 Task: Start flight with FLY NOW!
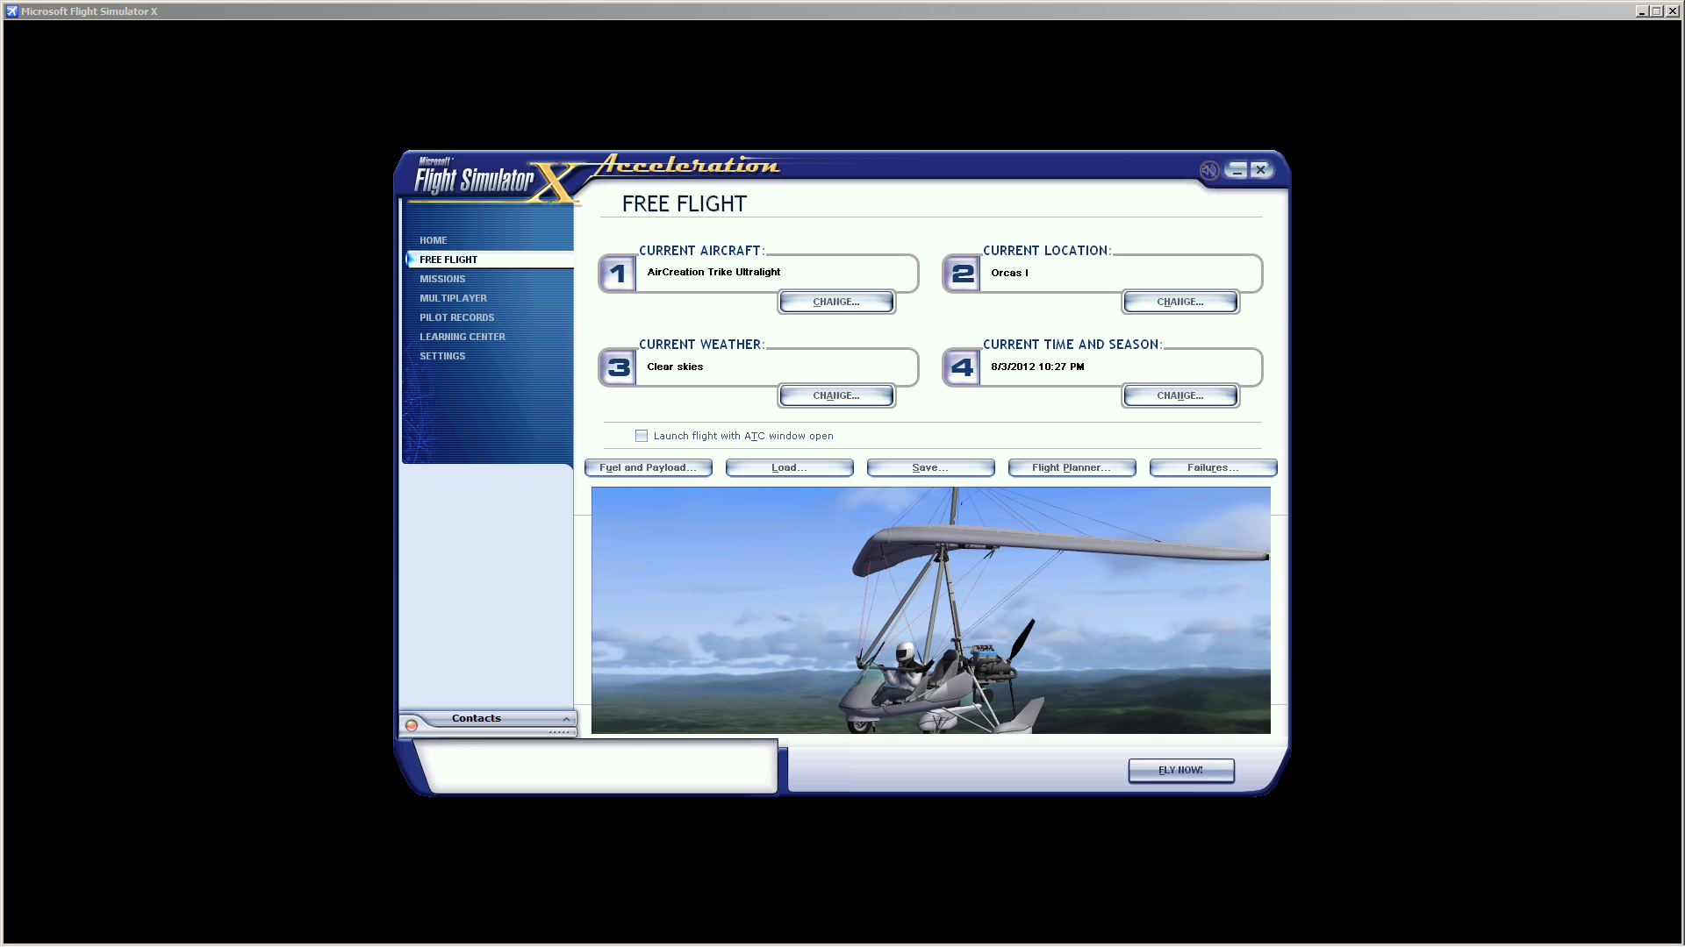coord(1181,770)
